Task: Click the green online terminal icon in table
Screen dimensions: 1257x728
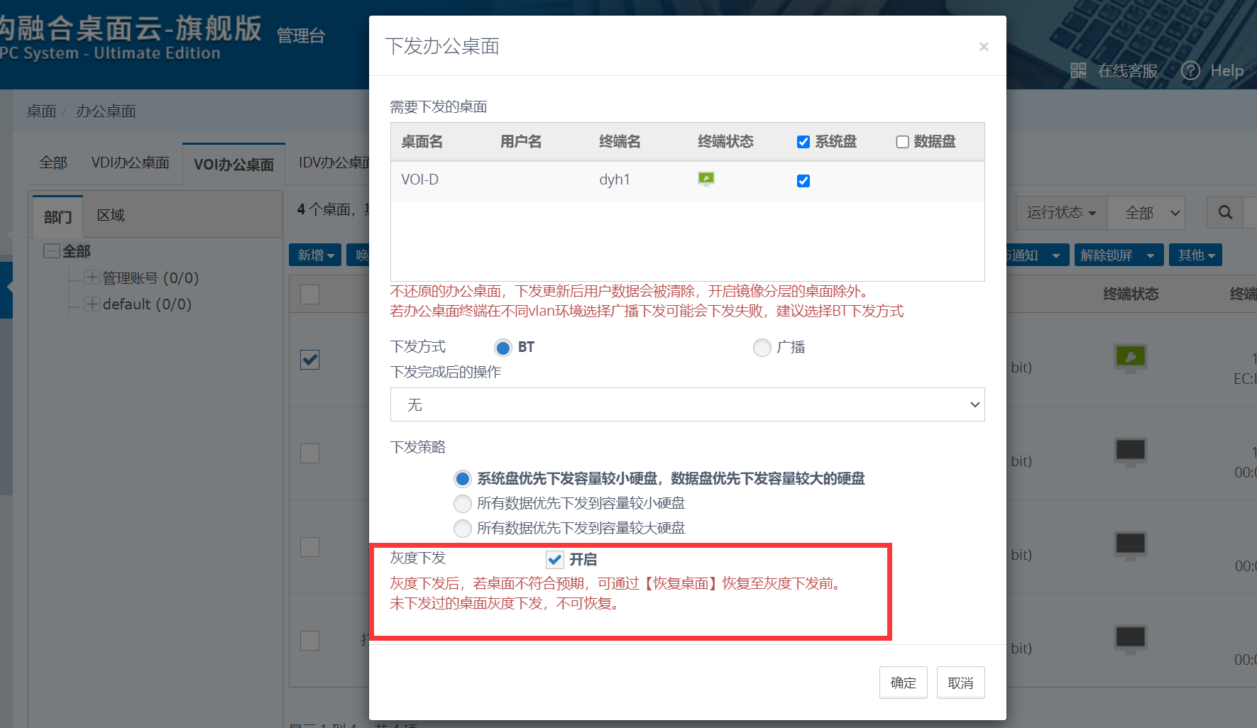Action: [1130, 358]
